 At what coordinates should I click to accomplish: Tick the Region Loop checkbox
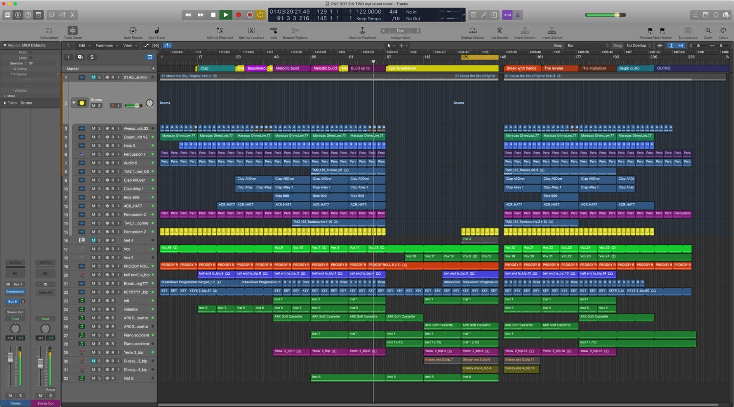[30, 58]
